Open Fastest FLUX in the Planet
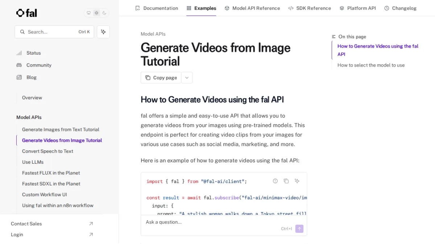This screenshot has height=244, width=435. pyautogui.click(x=51, y=173)
